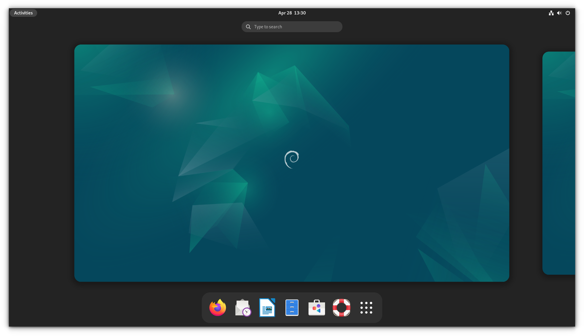Open the Files application
Viewport: 584px width, 336px height.
tap(292, 307)
